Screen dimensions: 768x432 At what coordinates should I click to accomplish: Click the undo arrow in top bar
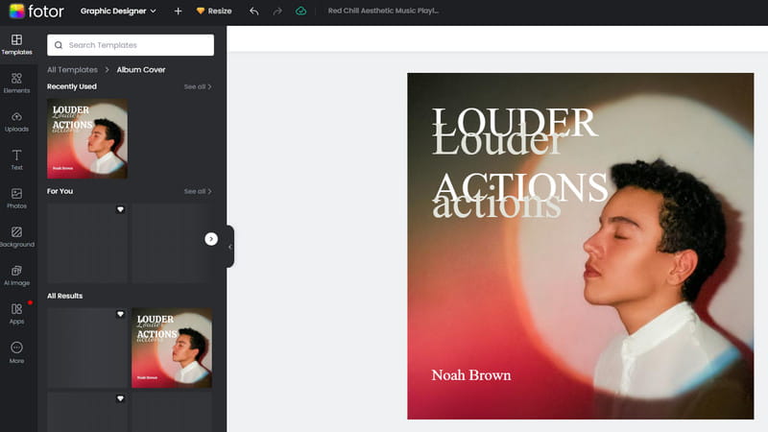[x=253, y=11]
